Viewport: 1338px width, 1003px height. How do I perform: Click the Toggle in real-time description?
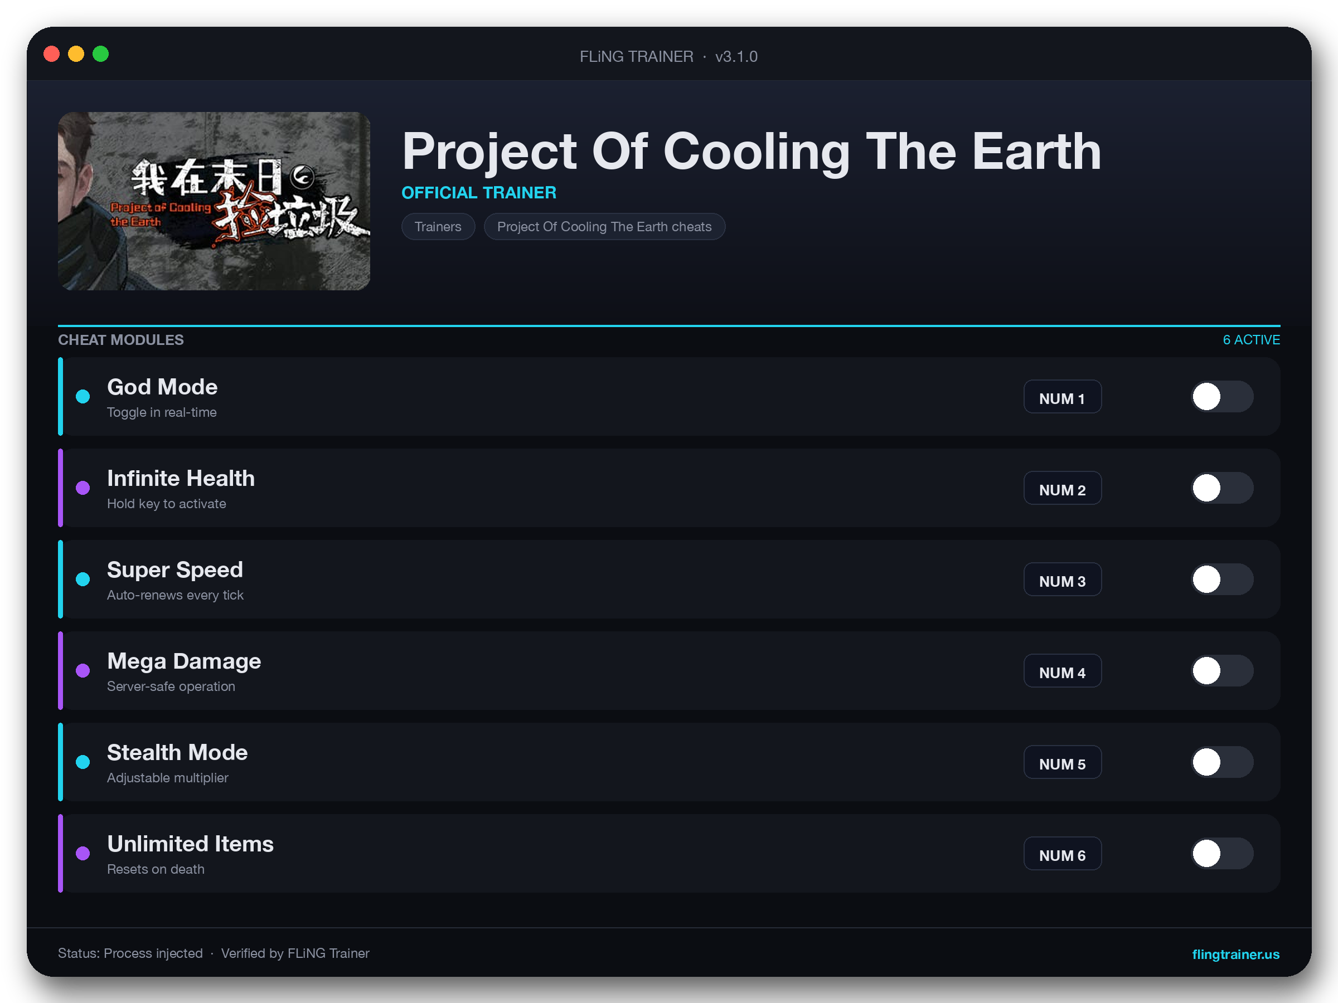[162, 412]
